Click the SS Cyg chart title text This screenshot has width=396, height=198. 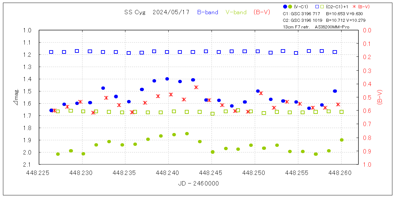pyautogui.click(x=135, y=12)
